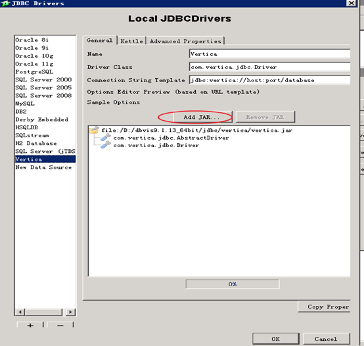
Task: Select PostgreSQL in driver list
Action: pos(45,72)
